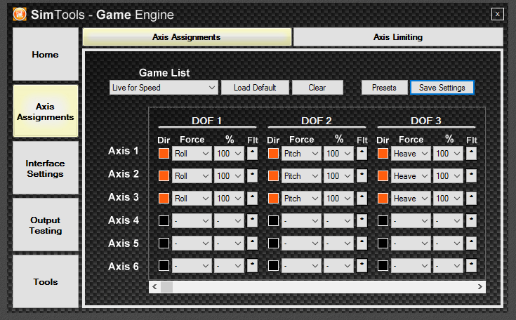This screenshot has width=516, height=320.
Task: Click Axis 5 DOF 3 Flt filter button
Action: pyautogui.click(x=471, y=243)
